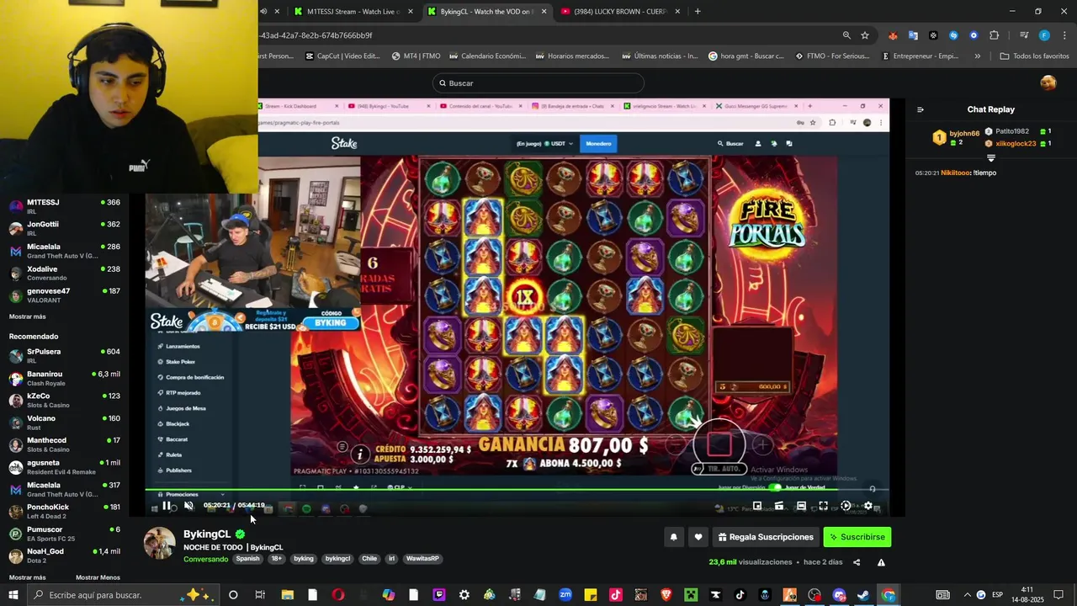Open Brave browser from taskbar
The image size is (1077, 606).
[666, 595]
